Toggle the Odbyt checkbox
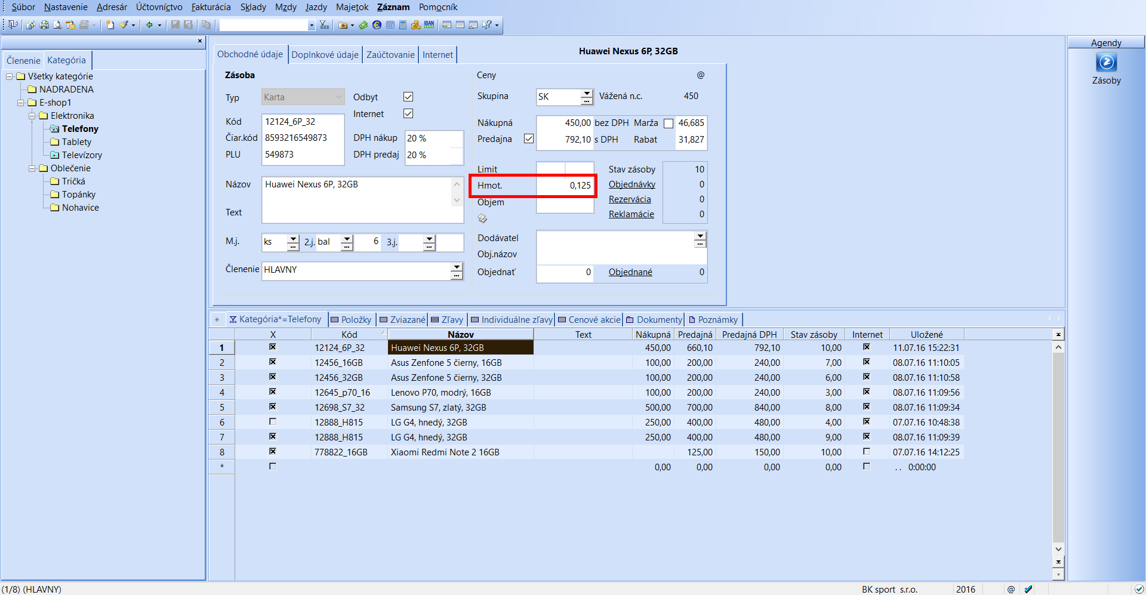1146x595 pixels. point(408,97)
